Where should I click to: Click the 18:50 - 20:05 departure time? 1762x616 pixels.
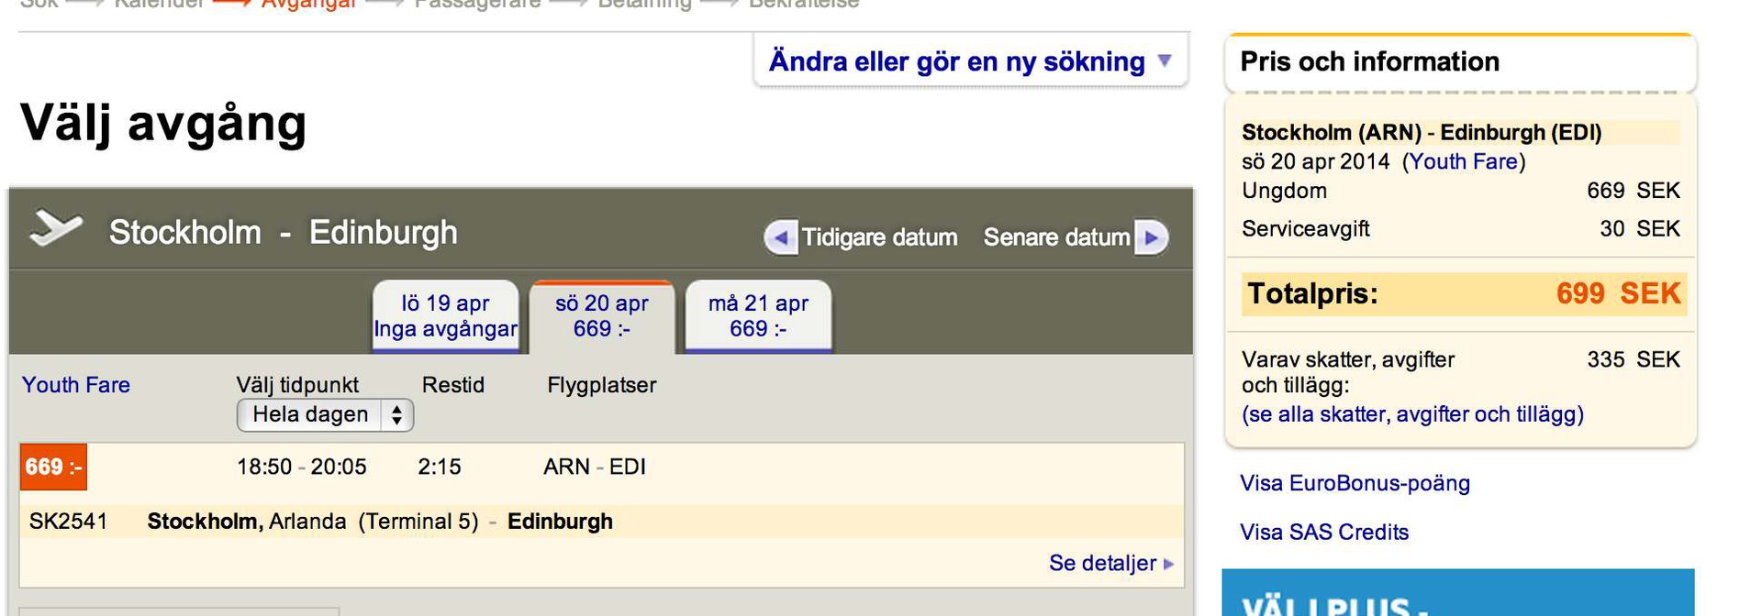[301, 467]
